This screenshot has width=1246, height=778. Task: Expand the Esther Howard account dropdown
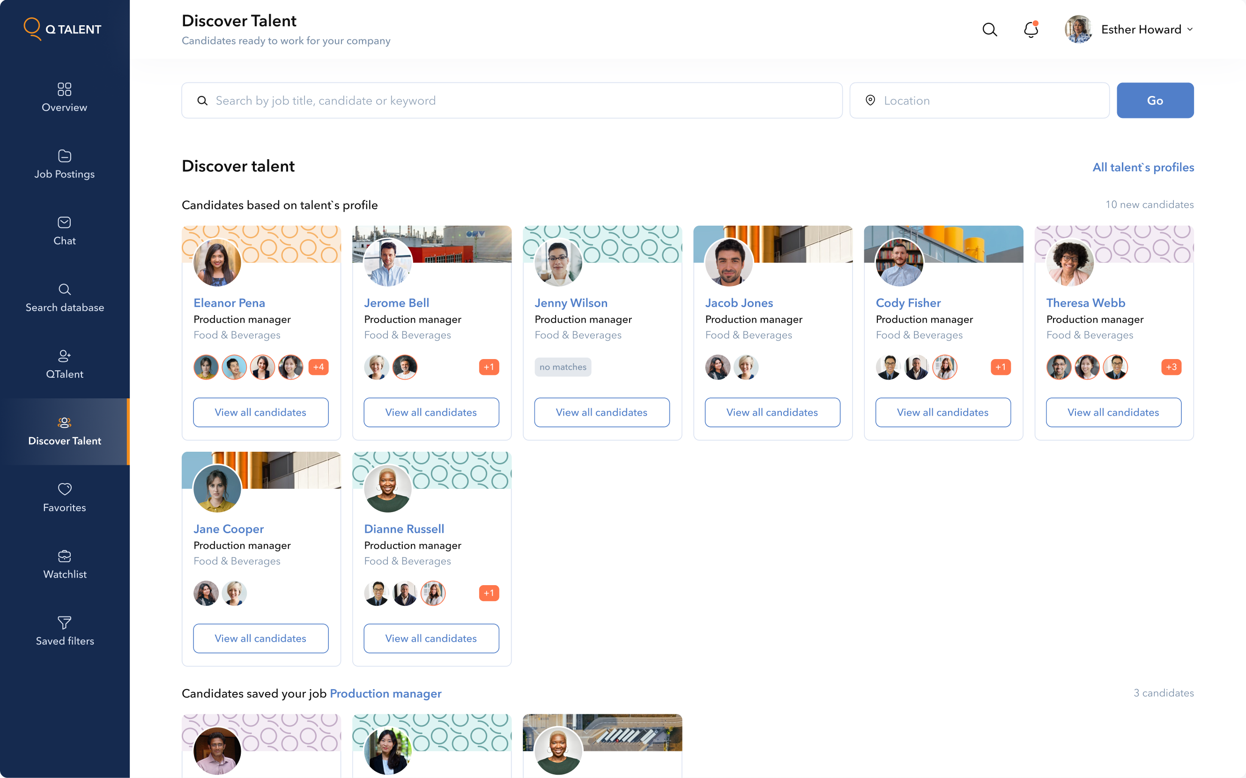click(1189, 29)
